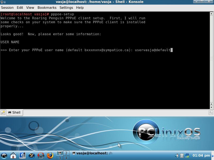Viewport: 214px width, 160px height.
Task: Switch to virtual desktop 4
Action: 66,158
